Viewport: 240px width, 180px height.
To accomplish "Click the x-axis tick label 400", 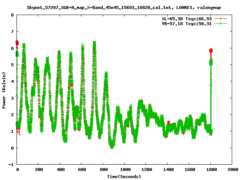I will (x=60, y=169).
